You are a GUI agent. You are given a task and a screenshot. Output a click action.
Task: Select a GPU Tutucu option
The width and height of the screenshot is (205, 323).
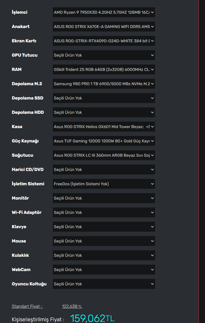(x=104, y=55)
